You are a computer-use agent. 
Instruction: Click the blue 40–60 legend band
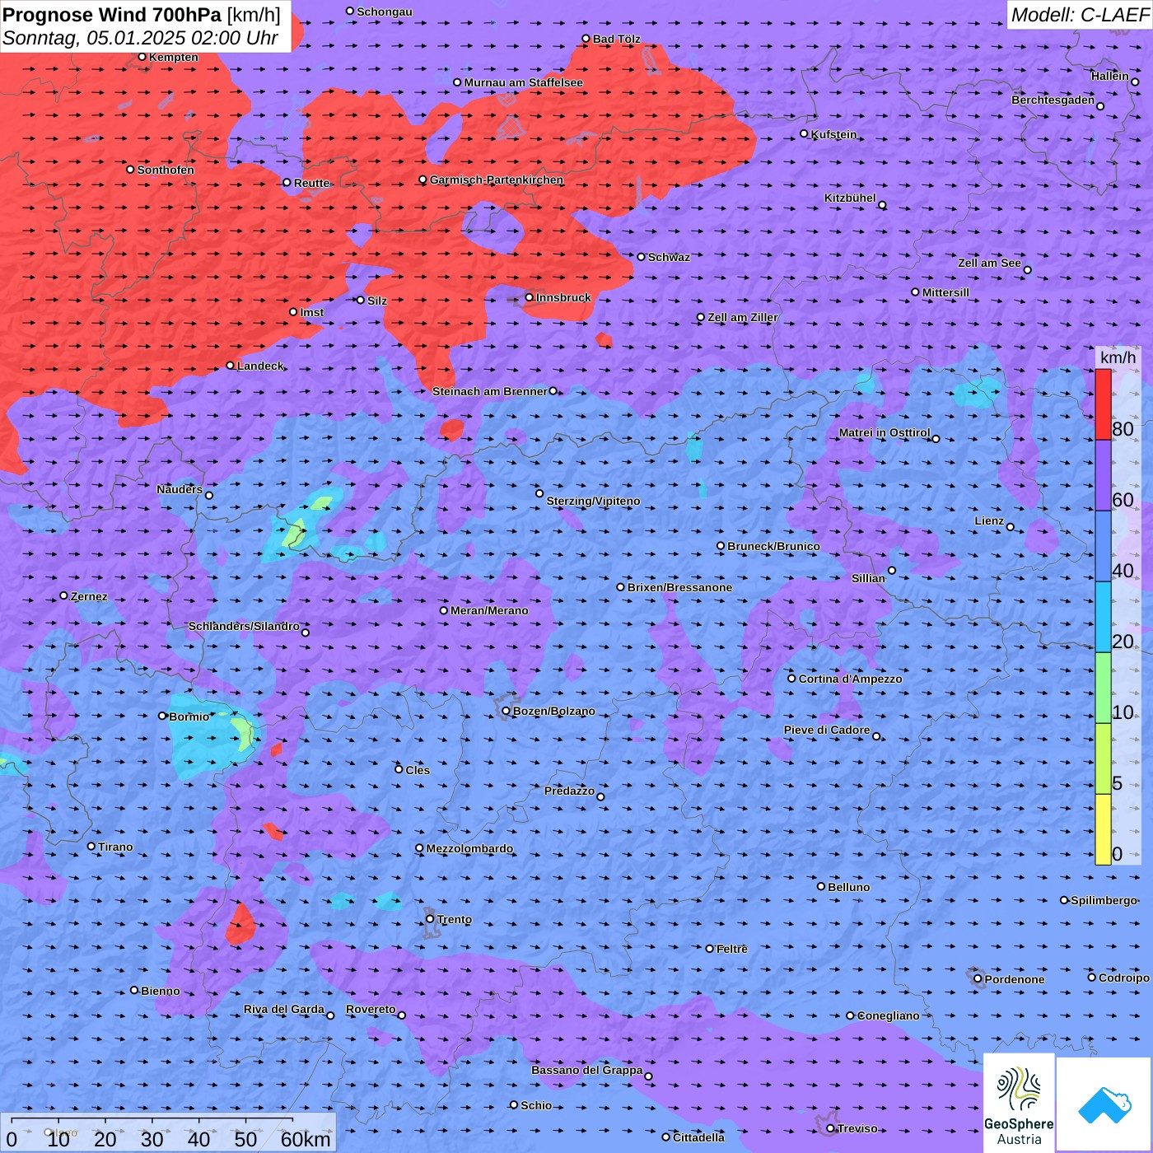click(1103, 547)
